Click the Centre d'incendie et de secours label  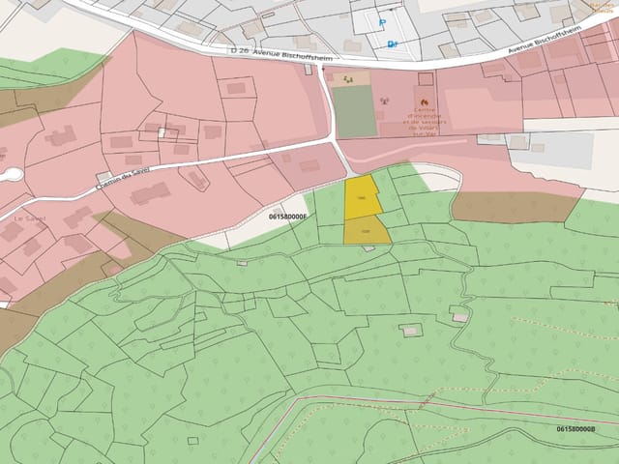[425, 122]
